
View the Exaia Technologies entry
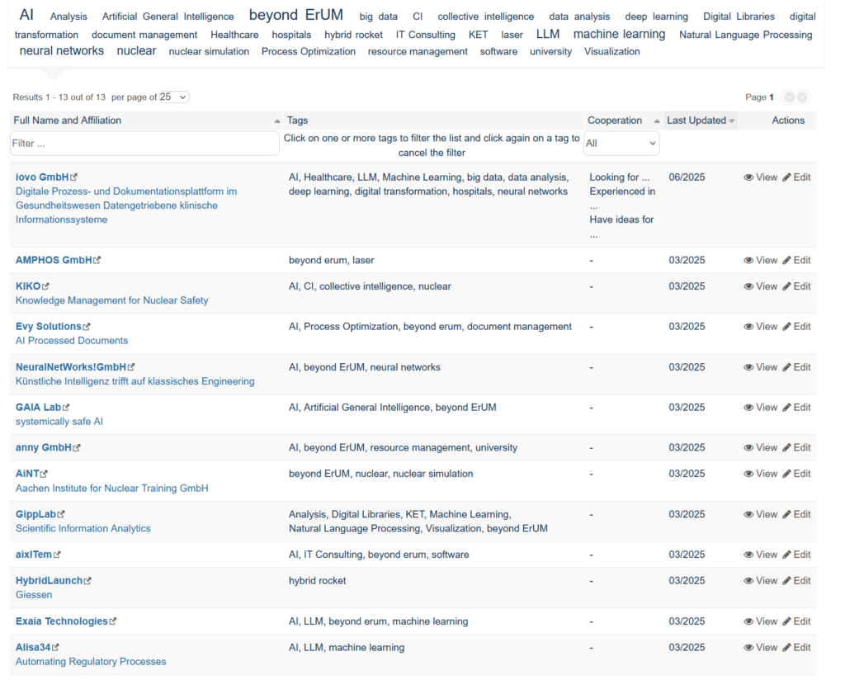pos(760,621)
